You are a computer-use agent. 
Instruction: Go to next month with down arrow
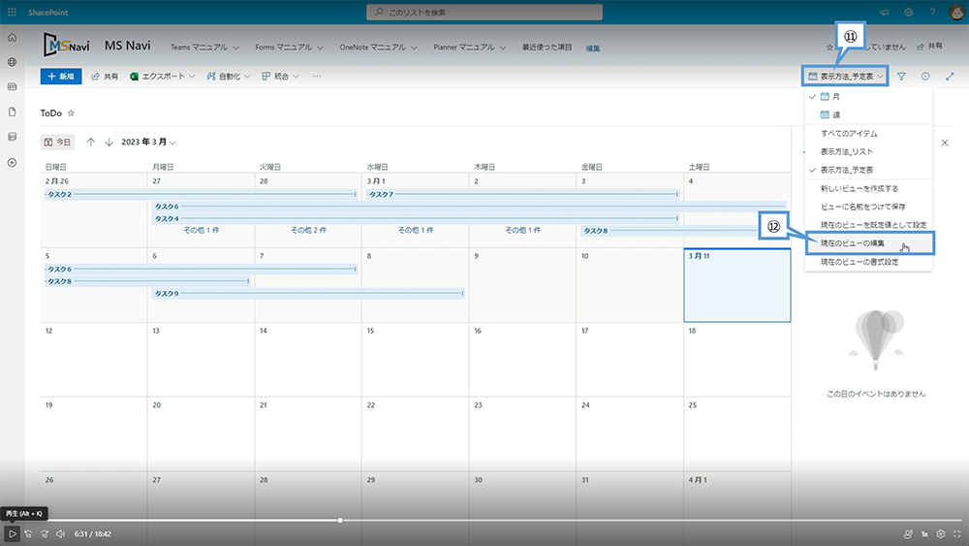109,142
